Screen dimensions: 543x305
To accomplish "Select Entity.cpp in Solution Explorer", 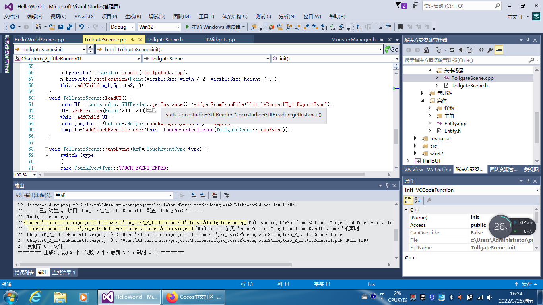I will (x=456, y=124).
